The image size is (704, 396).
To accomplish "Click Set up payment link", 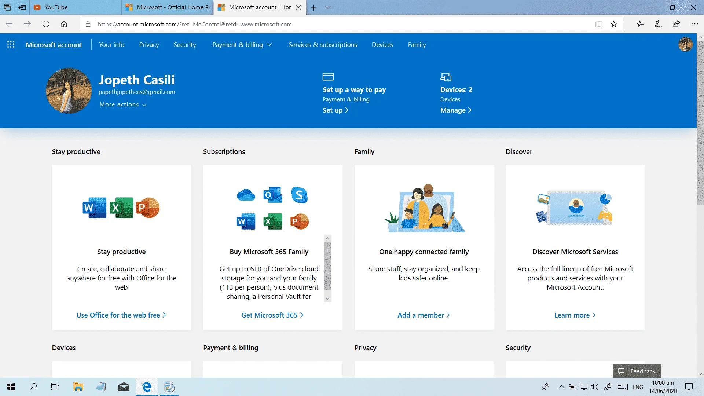I will coord(335,110).
